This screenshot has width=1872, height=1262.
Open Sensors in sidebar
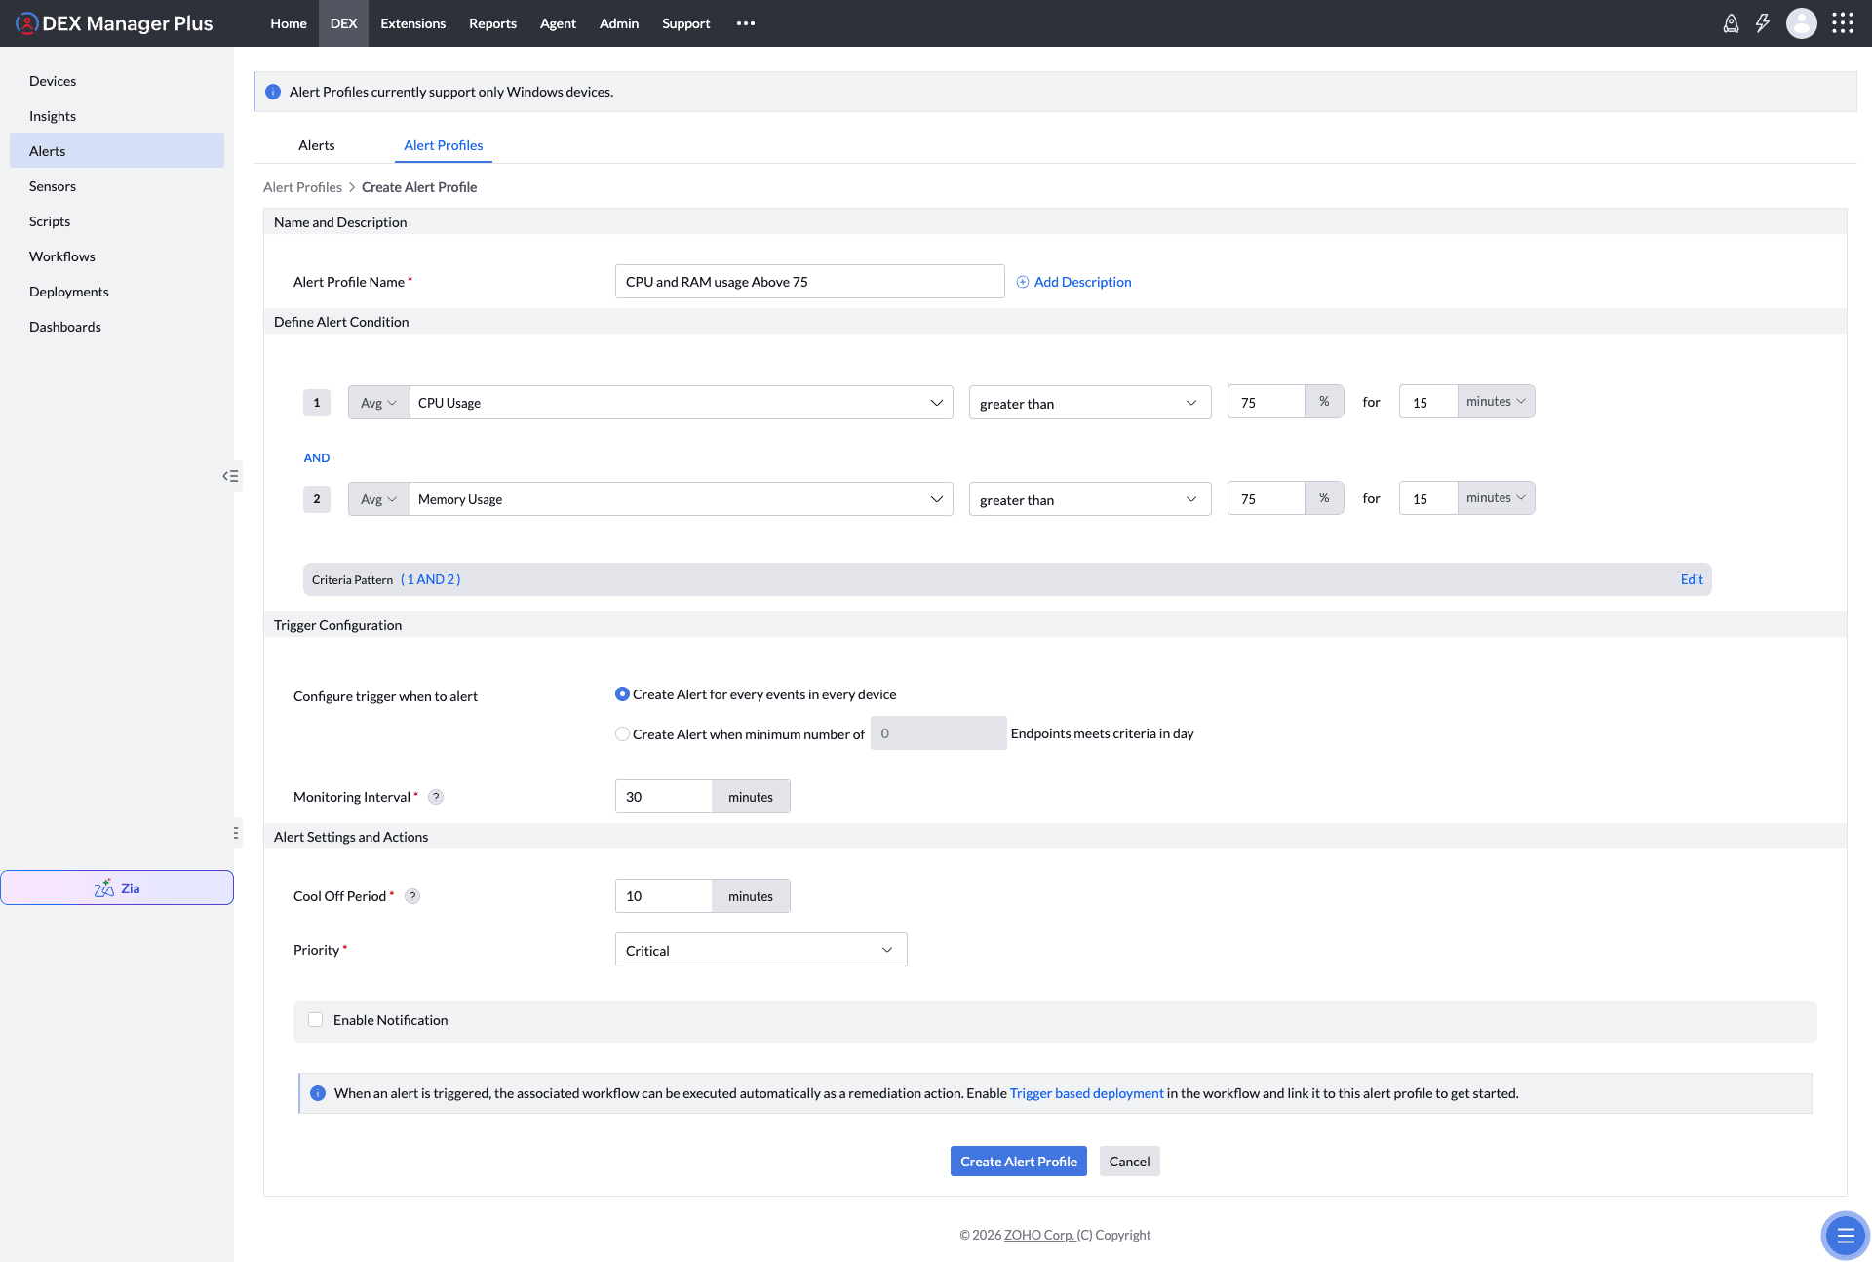coord(117,186)
